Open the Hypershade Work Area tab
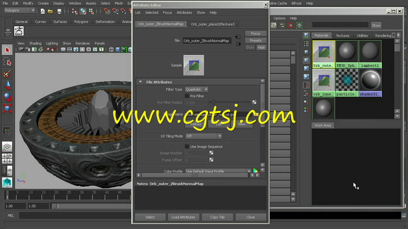Screen dimensions: 408x229 (323, 125)
